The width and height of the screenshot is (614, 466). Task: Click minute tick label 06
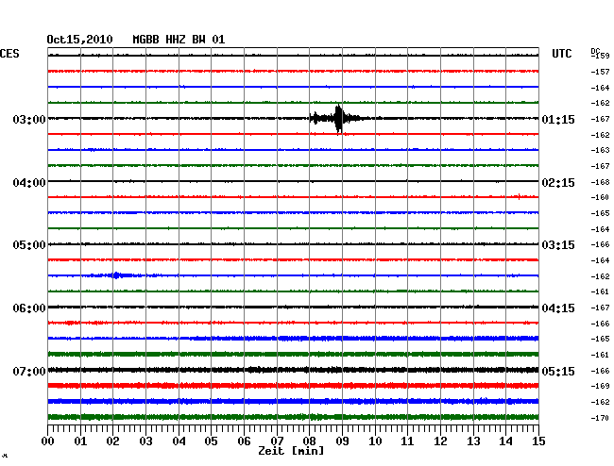pos(244,441)
